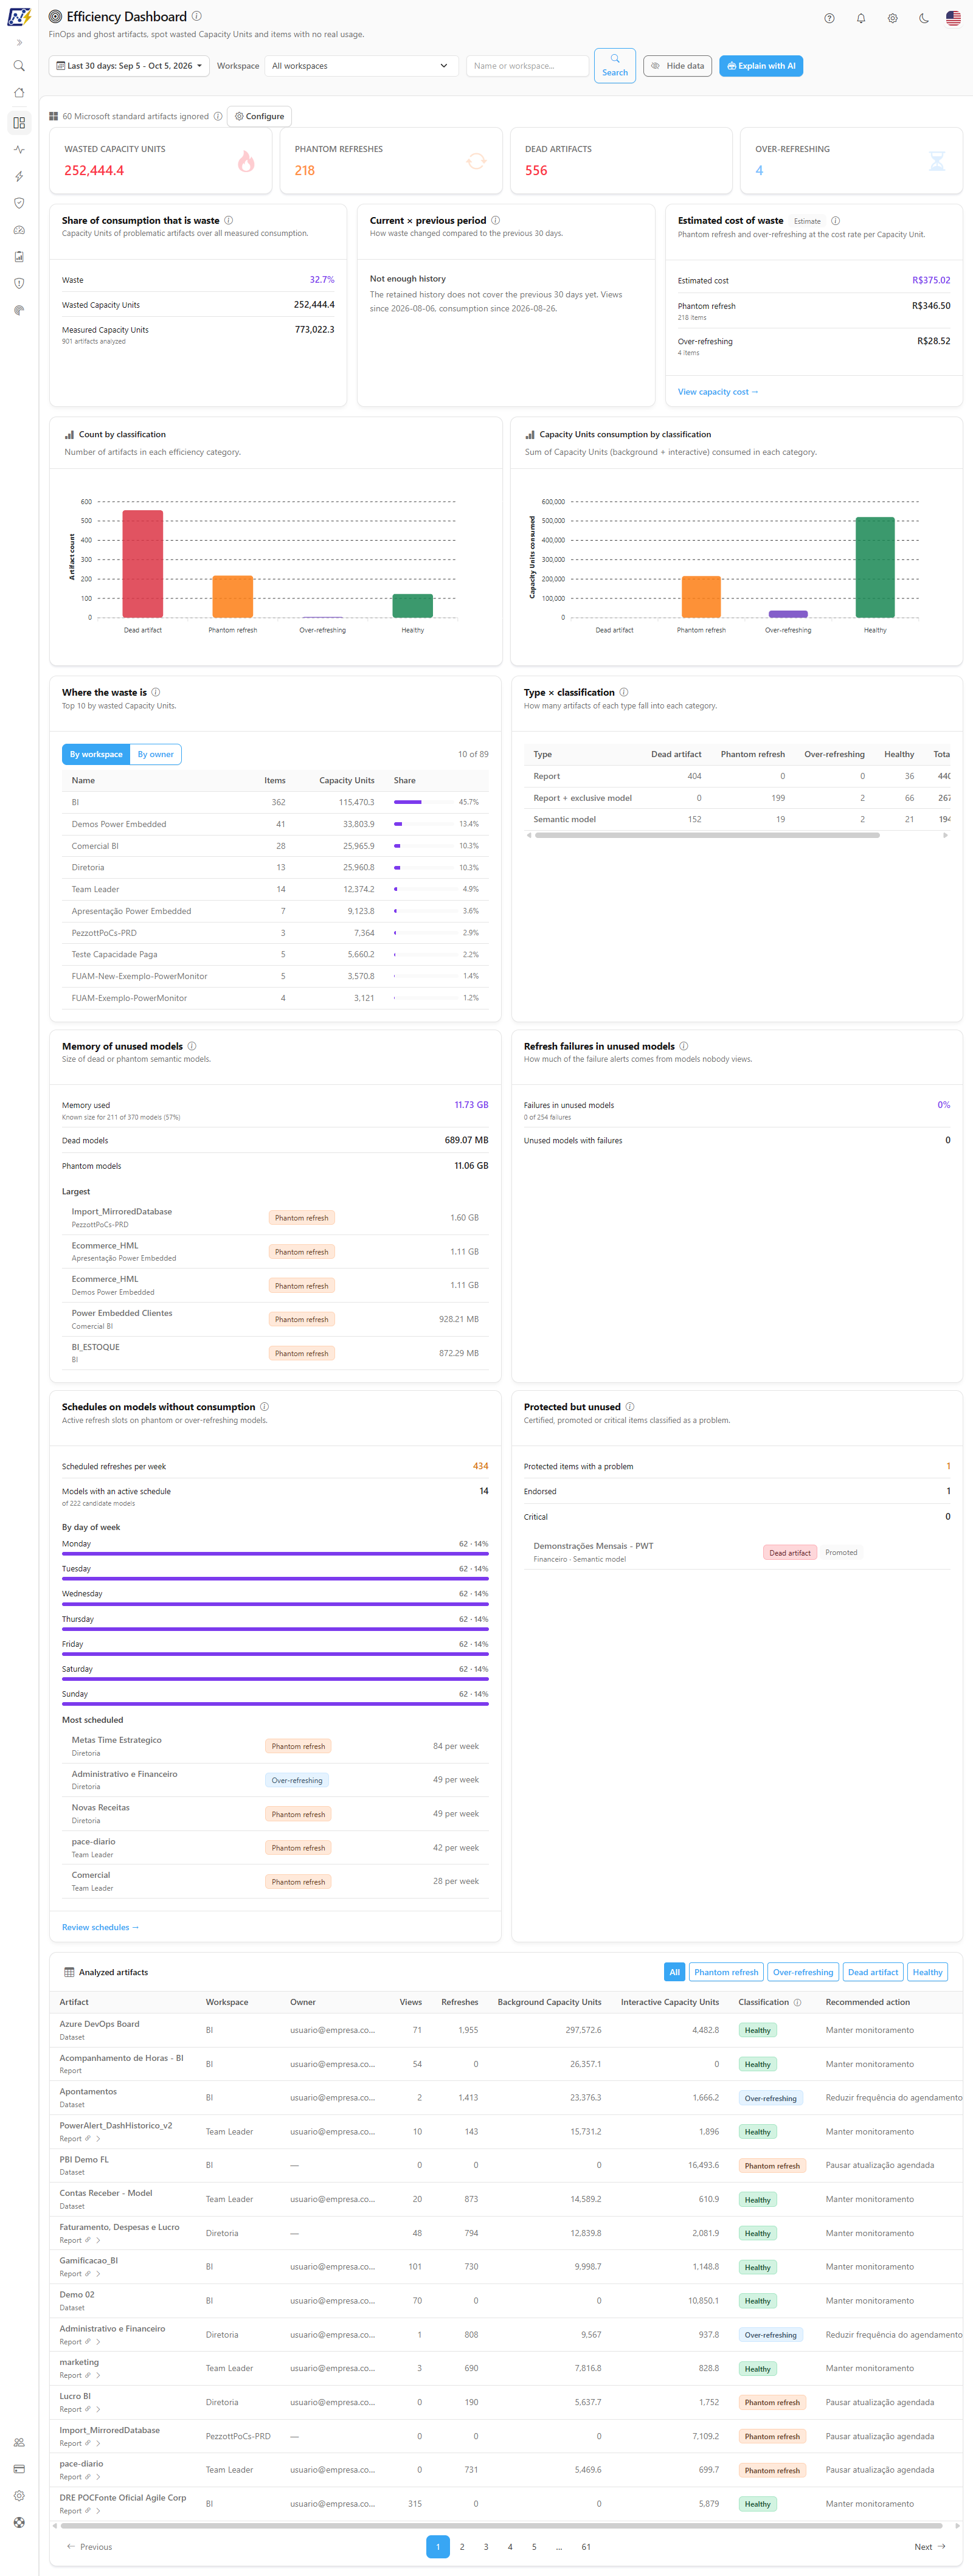Click info icon next to Estimated cost of waste

pos(836,221)
